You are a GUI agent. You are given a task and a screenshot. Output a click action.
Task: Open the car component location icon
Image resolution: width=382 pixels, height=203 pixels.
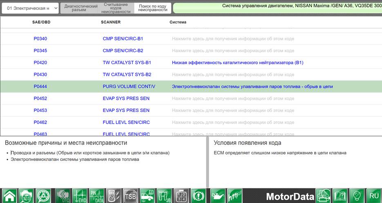pyautogui.click(x=147, y=196)
